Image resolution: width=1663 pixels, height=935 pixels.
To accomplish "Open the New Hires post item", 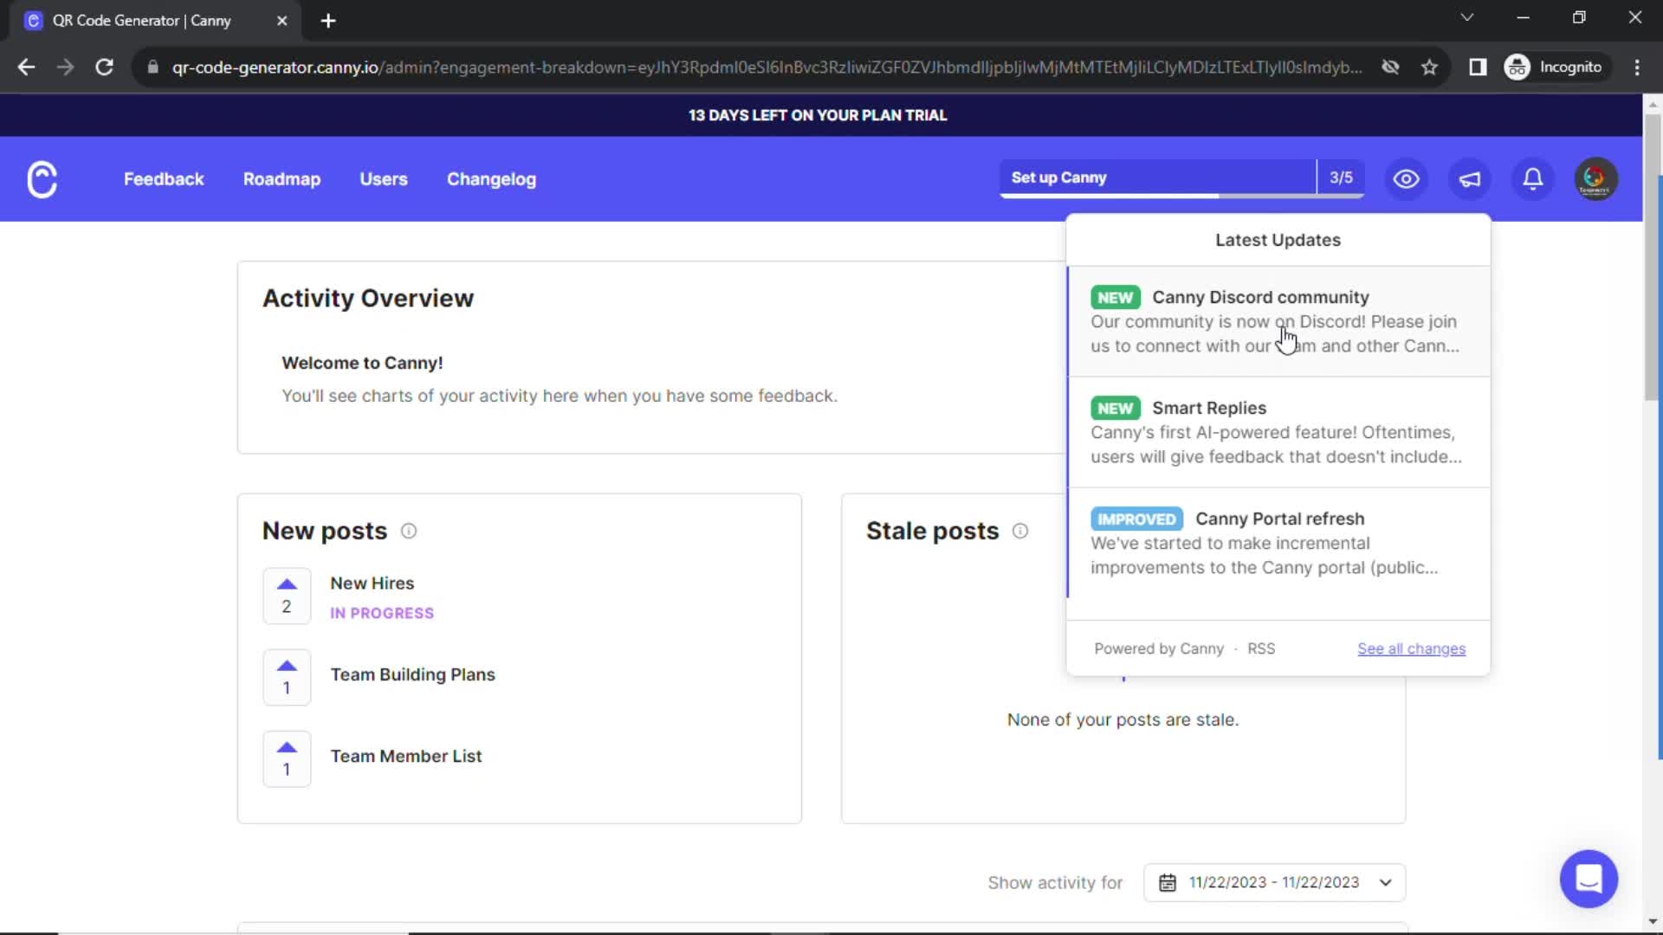I will (x=372, y=583).
